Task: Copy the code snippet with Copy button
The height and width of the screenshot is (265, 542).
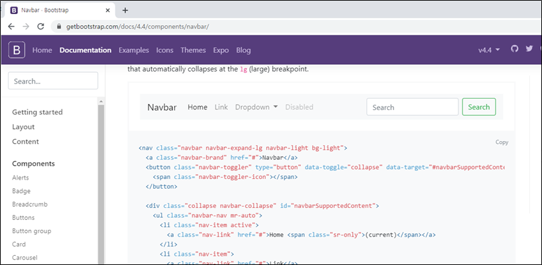Action: click(502, 142)
